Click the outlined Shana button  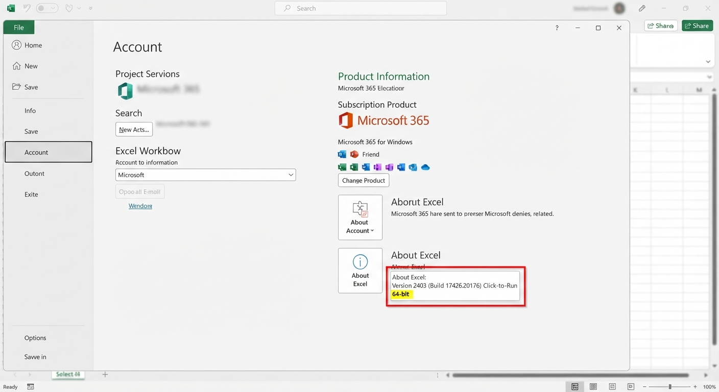pos(661,26)
